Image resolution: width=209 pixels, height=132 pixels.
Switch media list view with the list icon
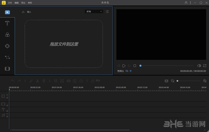[x=107, y=12]
